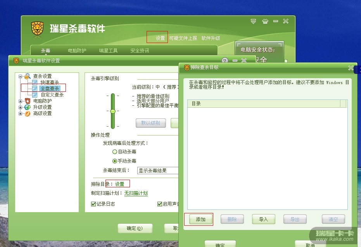Screen dimensions: 361x247
Task: Click 确定(O) in settings window
Action: coord(135,228)
